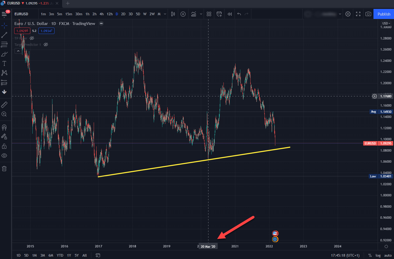Show the TP Finder indicator
Image resolution: width=394 pixels, height=259 pixels.
32,38
